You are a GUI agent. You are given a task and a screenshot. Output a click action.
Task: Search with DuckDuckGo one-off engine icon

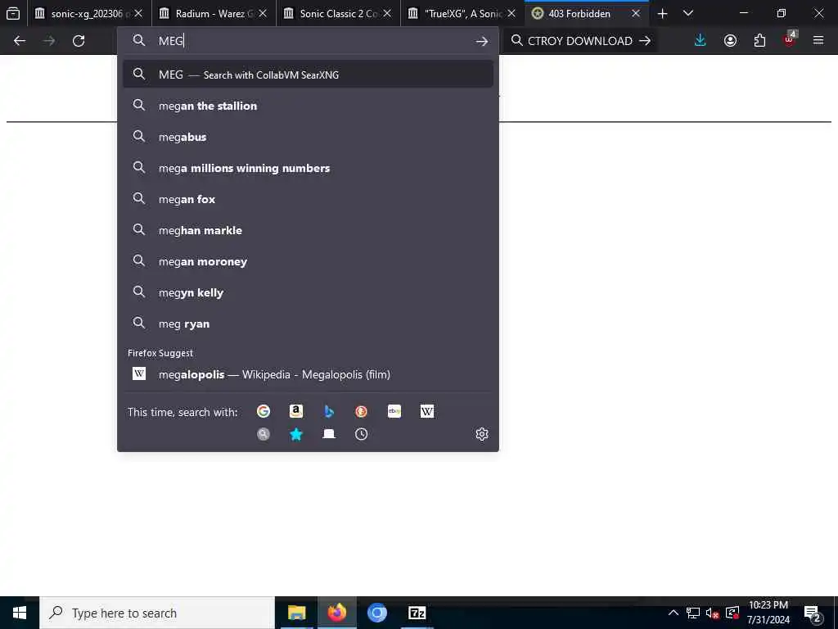click(x=361, y=411)
